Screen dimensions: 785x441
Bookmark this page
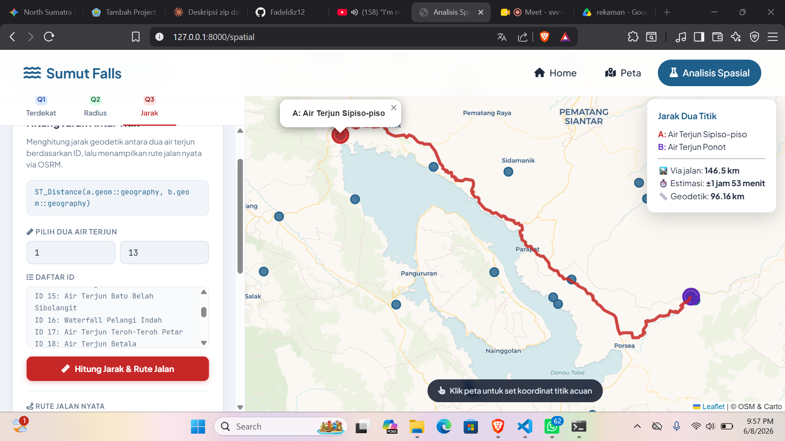[136, 37]
